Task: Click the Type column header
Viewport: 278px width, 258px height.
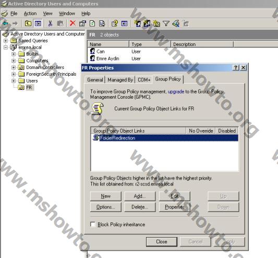Action: 150,44
